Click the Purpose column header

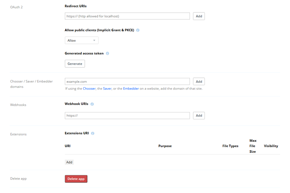pyautogui.click(x=165, y=146)
